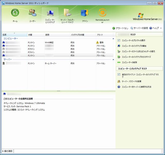Select the コンピューターとバックアップ tab icon
Screen dimensions: 165x155
[x=50, y=13]
